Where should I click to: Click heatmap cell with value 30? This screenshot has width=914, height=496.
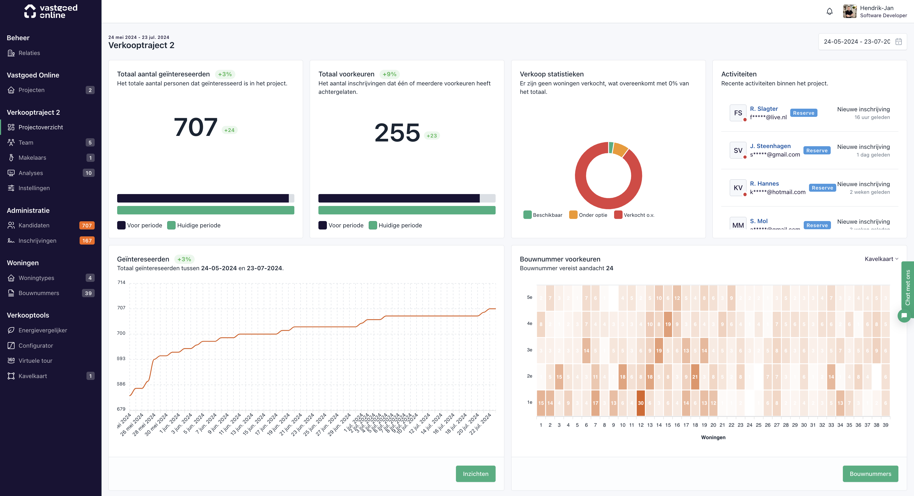[x=641, y=403]
